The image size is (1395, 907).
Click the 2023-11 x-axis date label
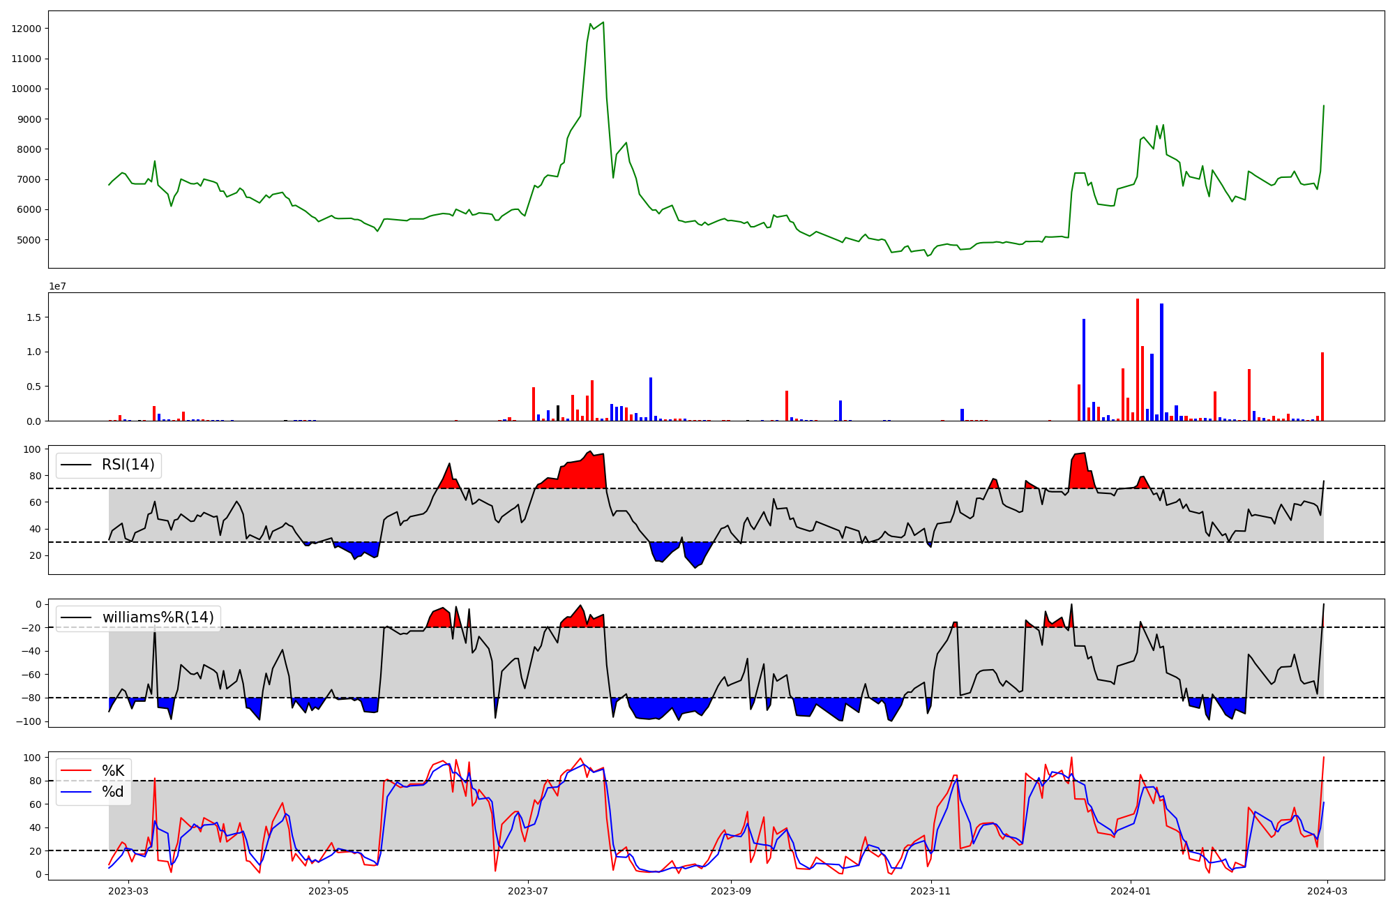click(931, 891)
